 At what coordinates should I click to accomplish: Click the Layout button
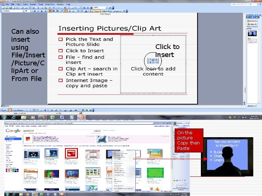[118, 11]
